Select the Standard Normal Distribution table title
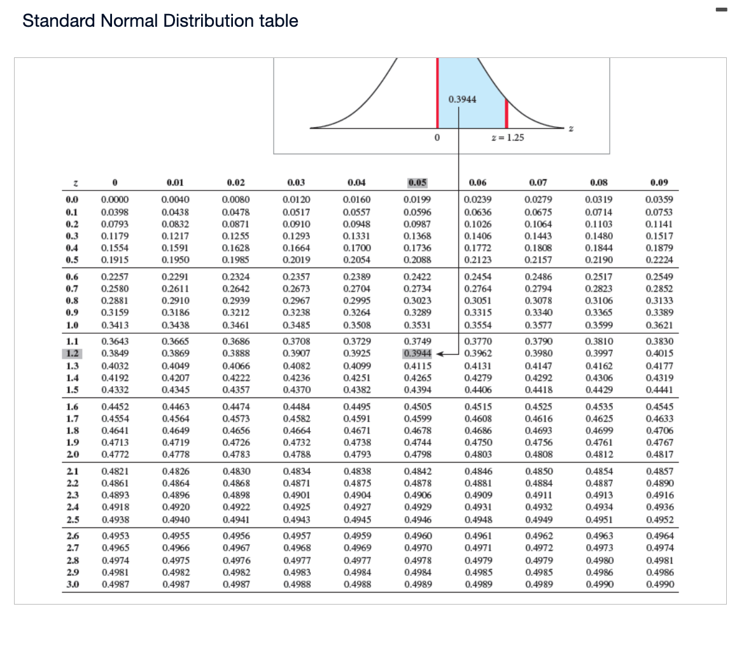Image resolution: width=737 pixels, height=646 pixels. (x=160, y=21)
